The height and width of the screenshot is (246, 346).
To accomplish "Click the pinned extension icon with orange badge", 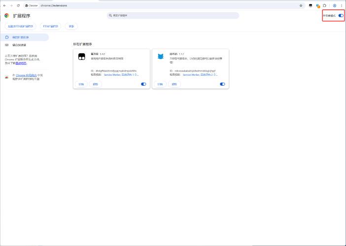I will click(x=318, y=5).
